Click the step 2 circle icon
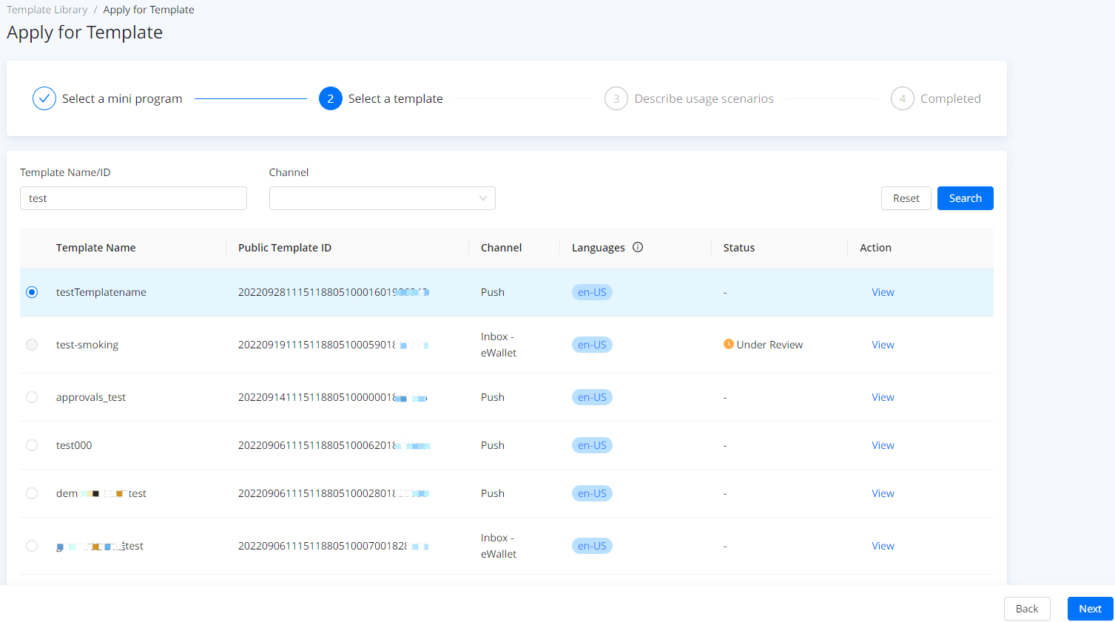 pyautogui.click(x=331, y=98)
